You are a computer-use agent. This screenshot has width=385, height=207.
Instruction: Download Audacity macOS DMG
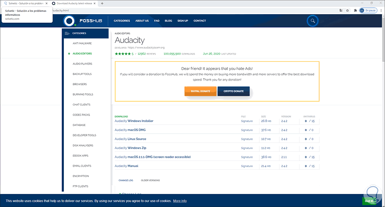pyautogui.click(x=130, y=130)
